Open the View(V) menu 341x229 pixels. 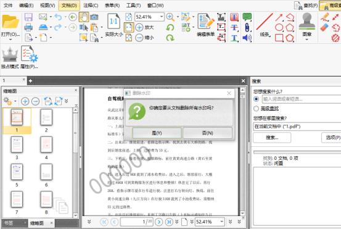47,6
